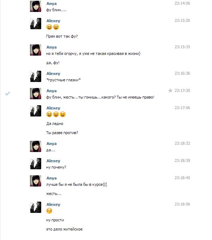Click the first laughing emoji at 23:15:20
The height and width of the screenshot is (240, 212).
[49, 27]
